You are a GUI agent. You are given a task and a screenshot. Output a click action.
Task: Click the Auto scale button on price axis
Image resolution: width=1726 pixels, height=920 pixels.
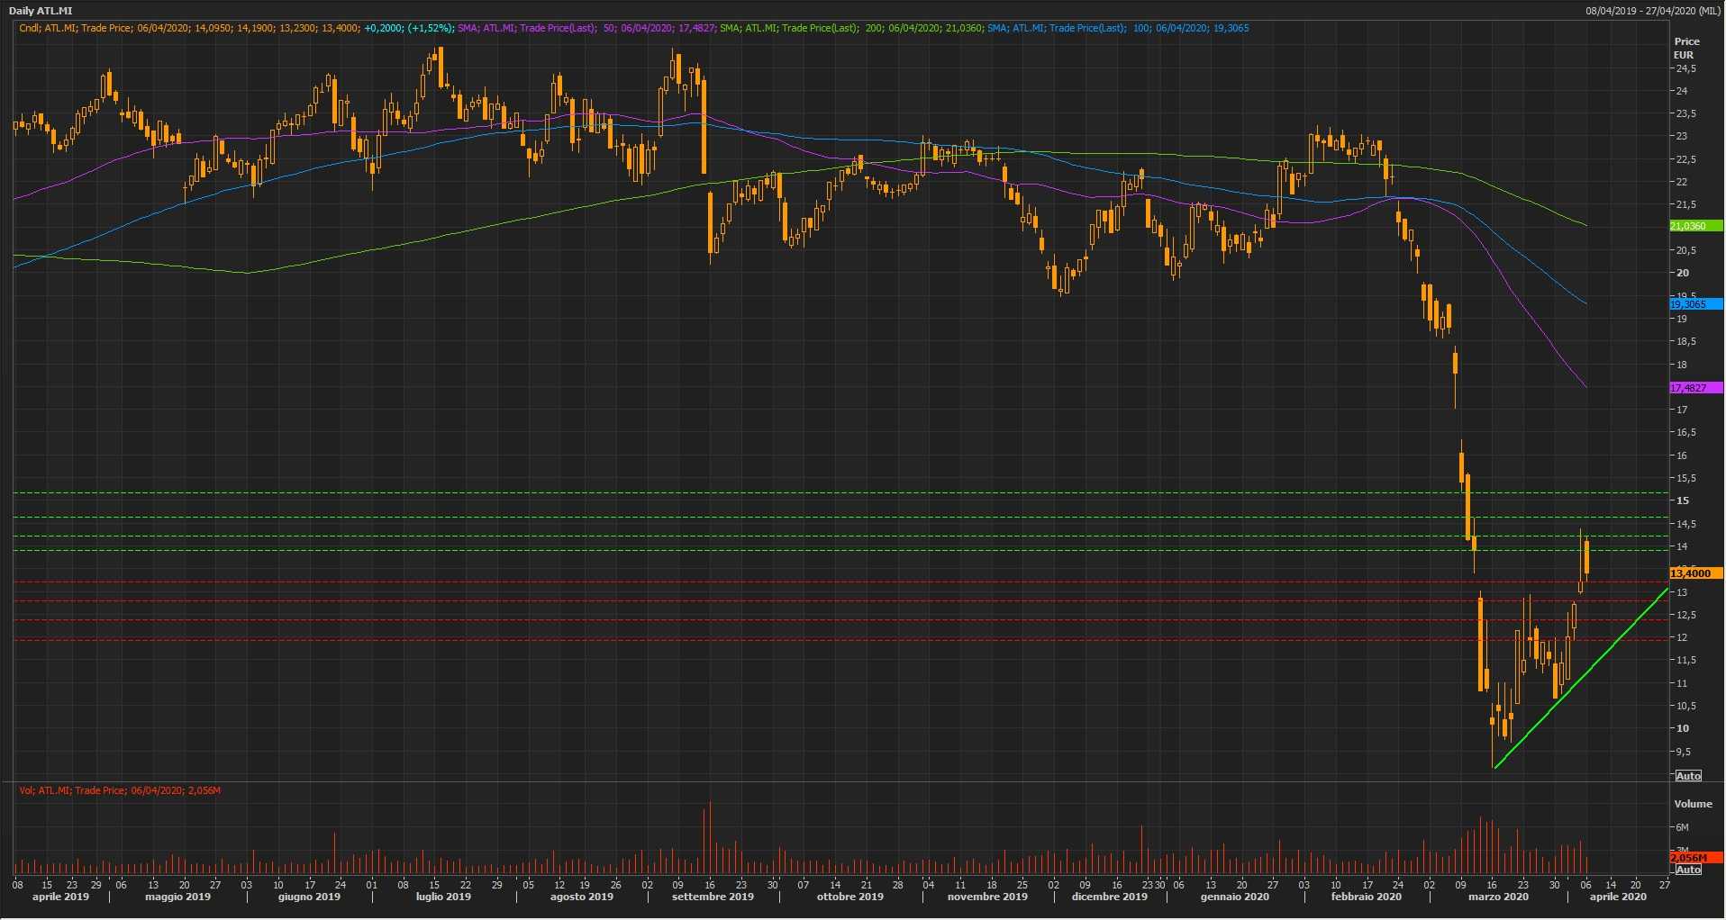click(1688, 775)
